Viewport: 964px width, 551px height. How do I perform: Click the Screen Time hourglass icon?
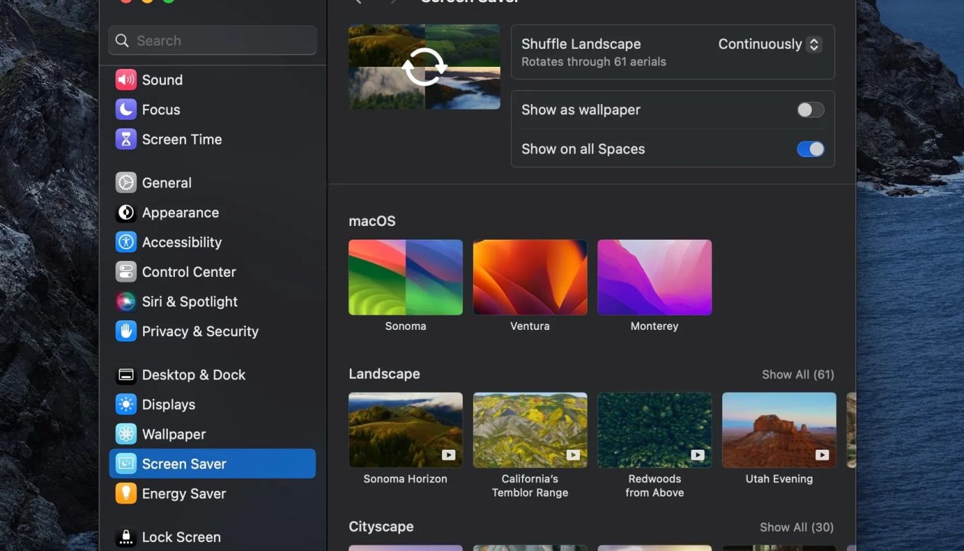point(126,139)
